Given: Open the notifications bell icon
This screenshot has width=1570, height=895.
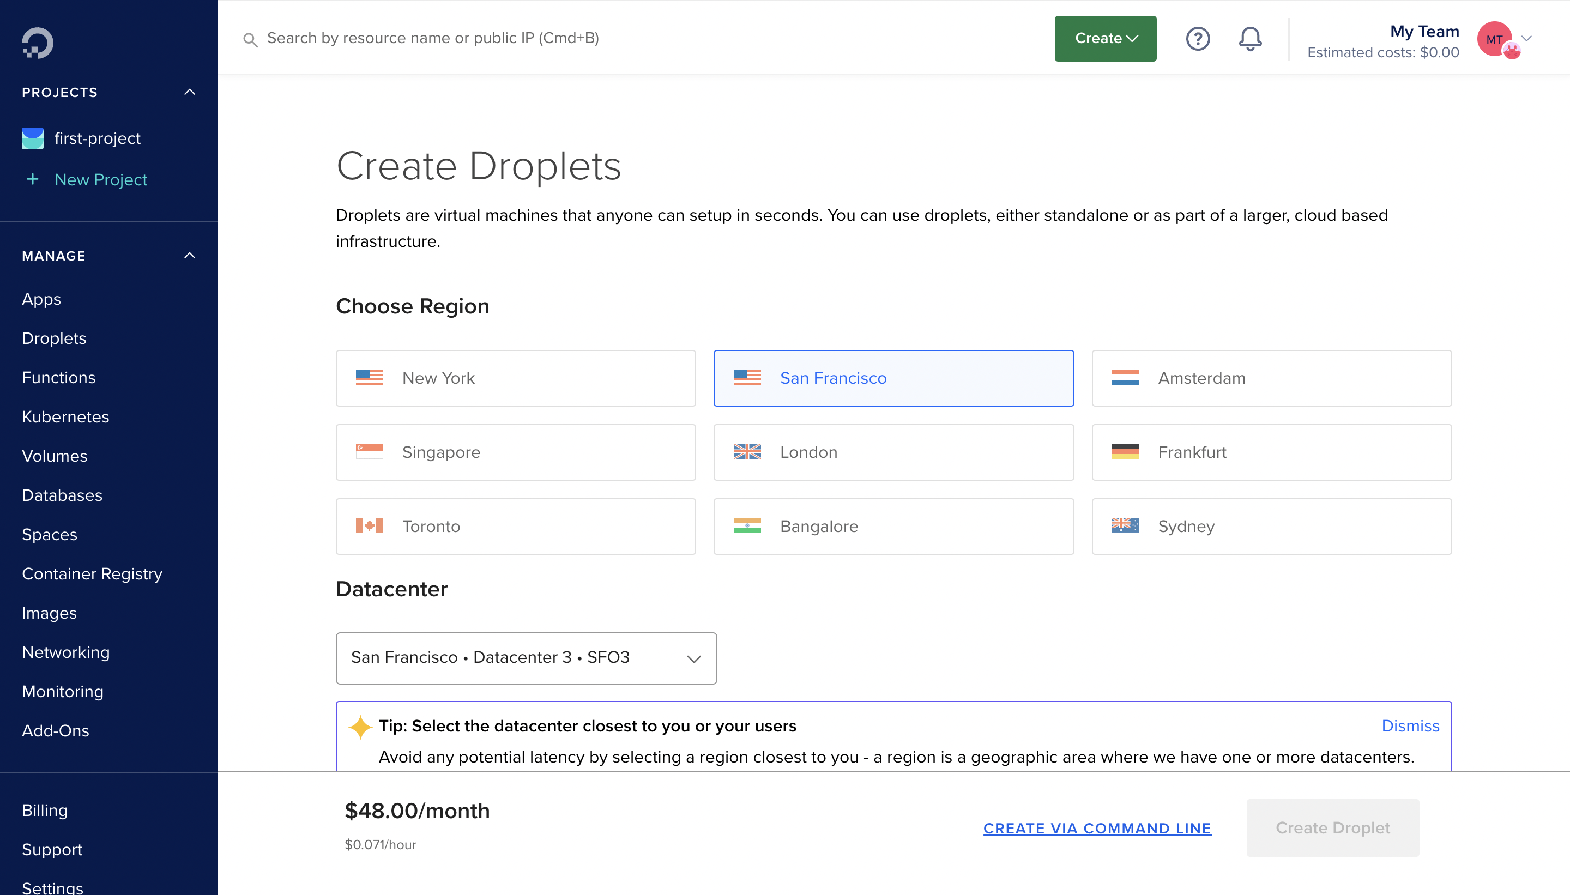Looking at the screenshot, I should tap(1249, 39).
